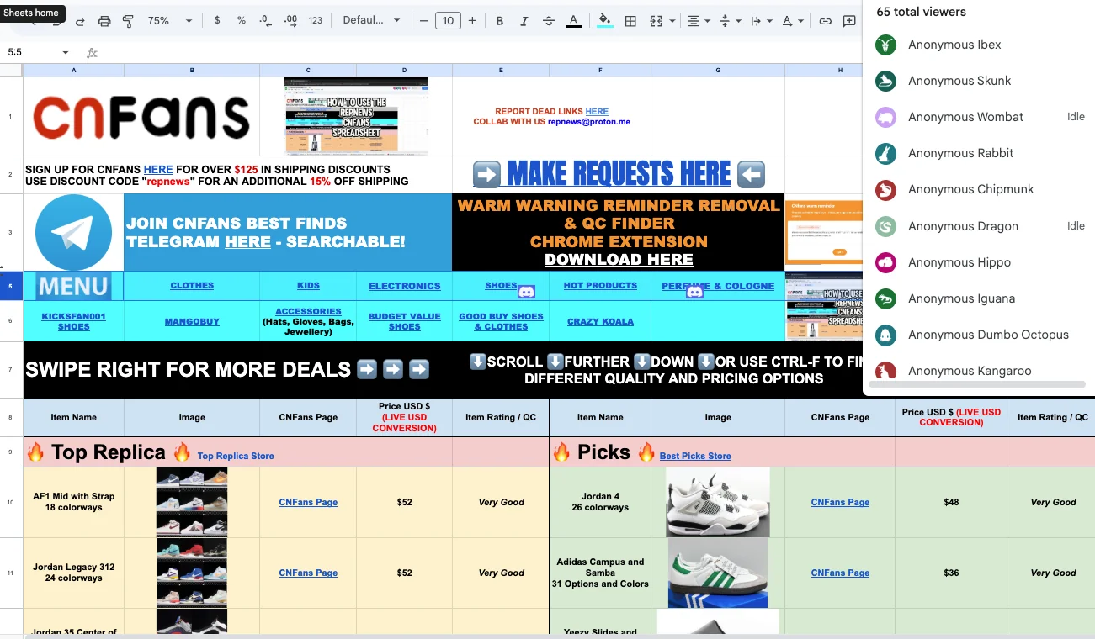Toggle bold formatting
1095x639 pixels.
point(500,20)
